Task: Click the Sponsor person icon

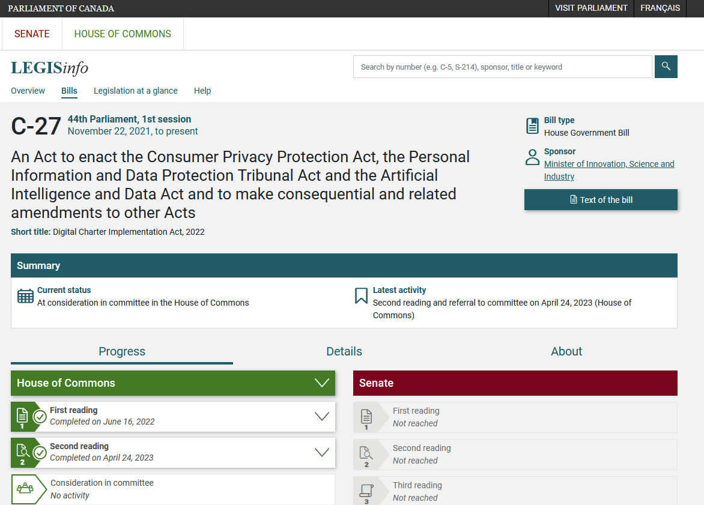Action: tap(532, 158)
